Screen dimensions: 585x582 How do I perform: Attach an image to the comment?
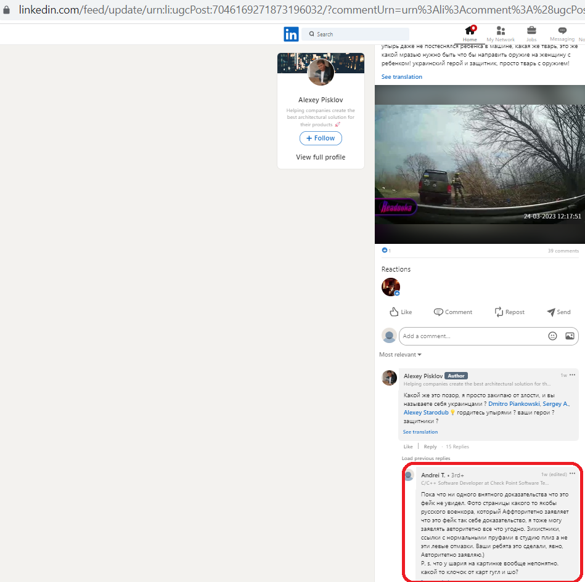(570, 336)
